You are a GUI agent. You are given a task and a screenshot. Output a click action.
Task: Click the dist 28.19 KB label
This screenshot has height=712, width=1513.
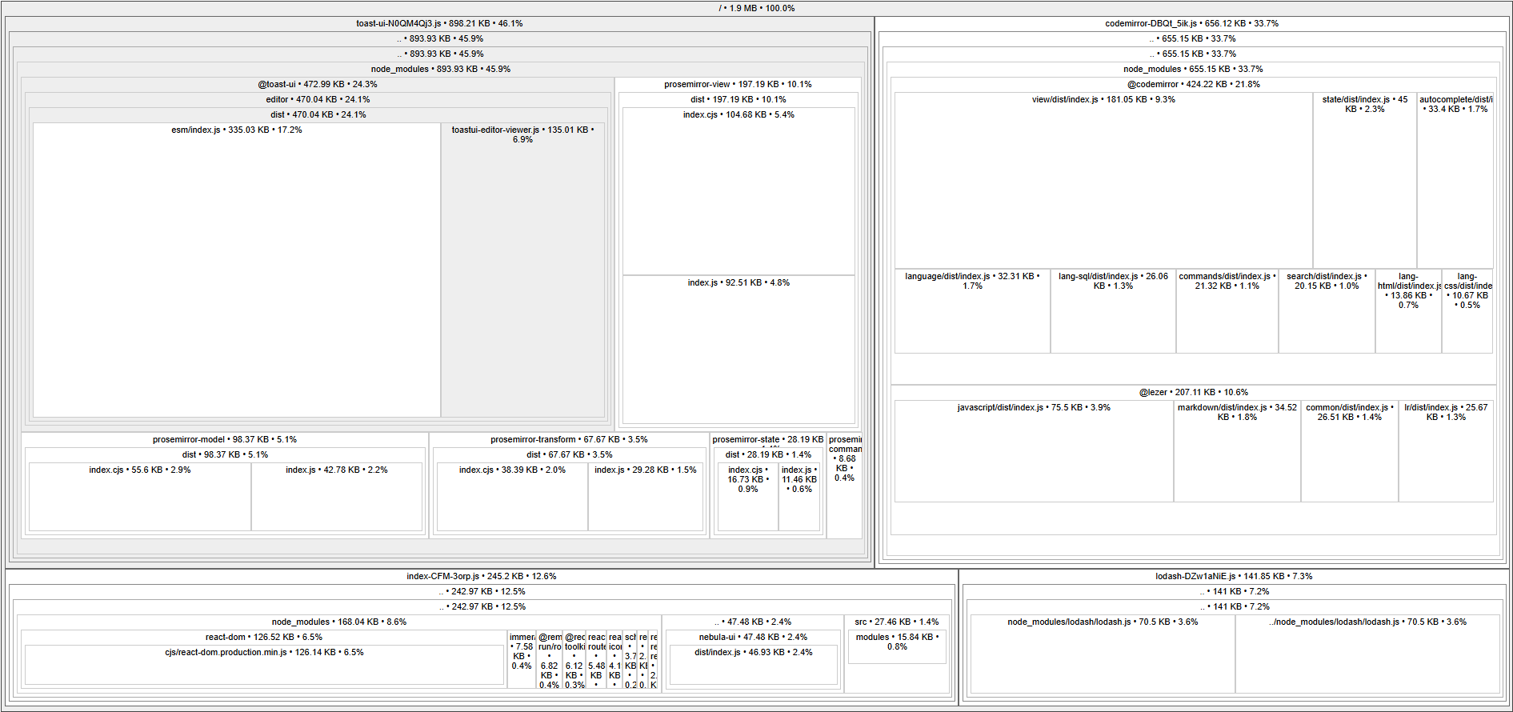pyautogui.click(x=768, y=454)
